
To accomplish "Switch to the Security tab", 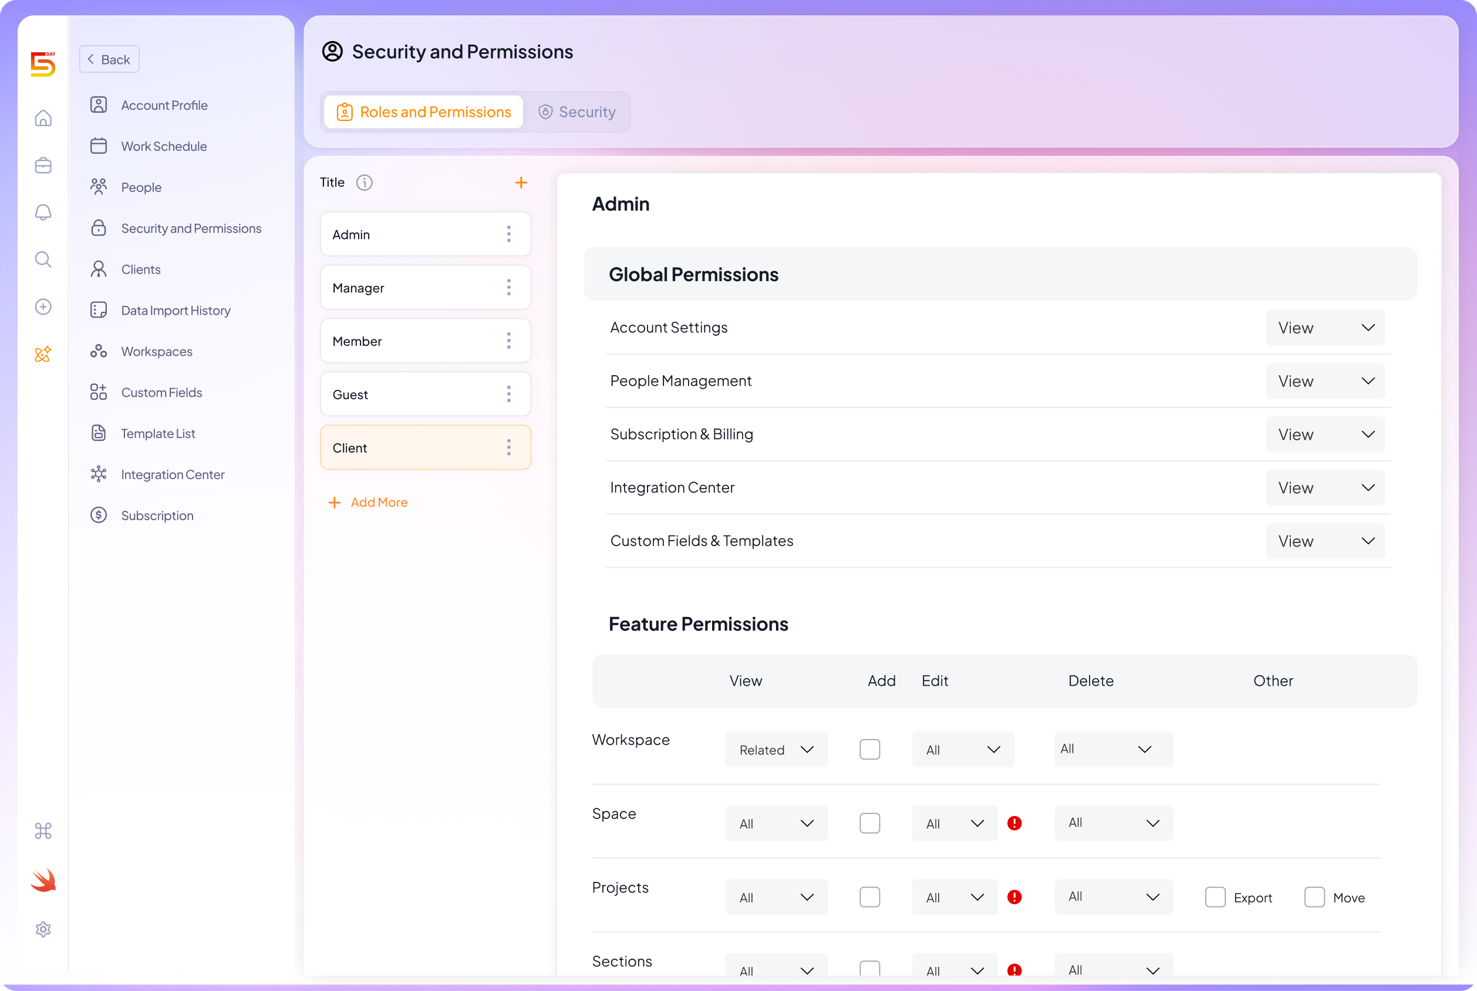I will [x=576, y=111].
